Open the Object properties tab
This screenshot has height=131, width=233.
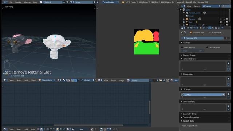coord(201,28)
